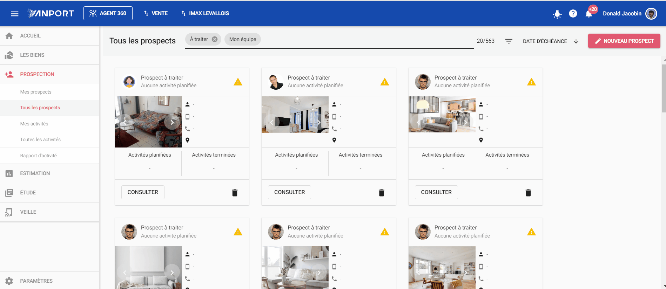Change the IMAX Levallois agency selector
666x289 pixels.
(205, 13)
